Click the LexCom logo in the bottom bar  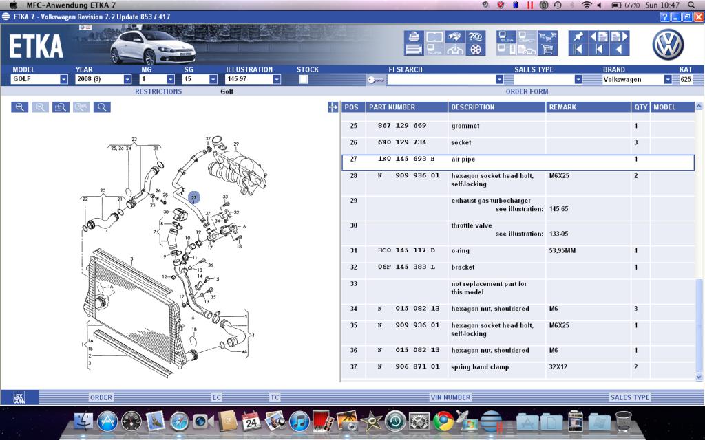(x=19, y=397)
